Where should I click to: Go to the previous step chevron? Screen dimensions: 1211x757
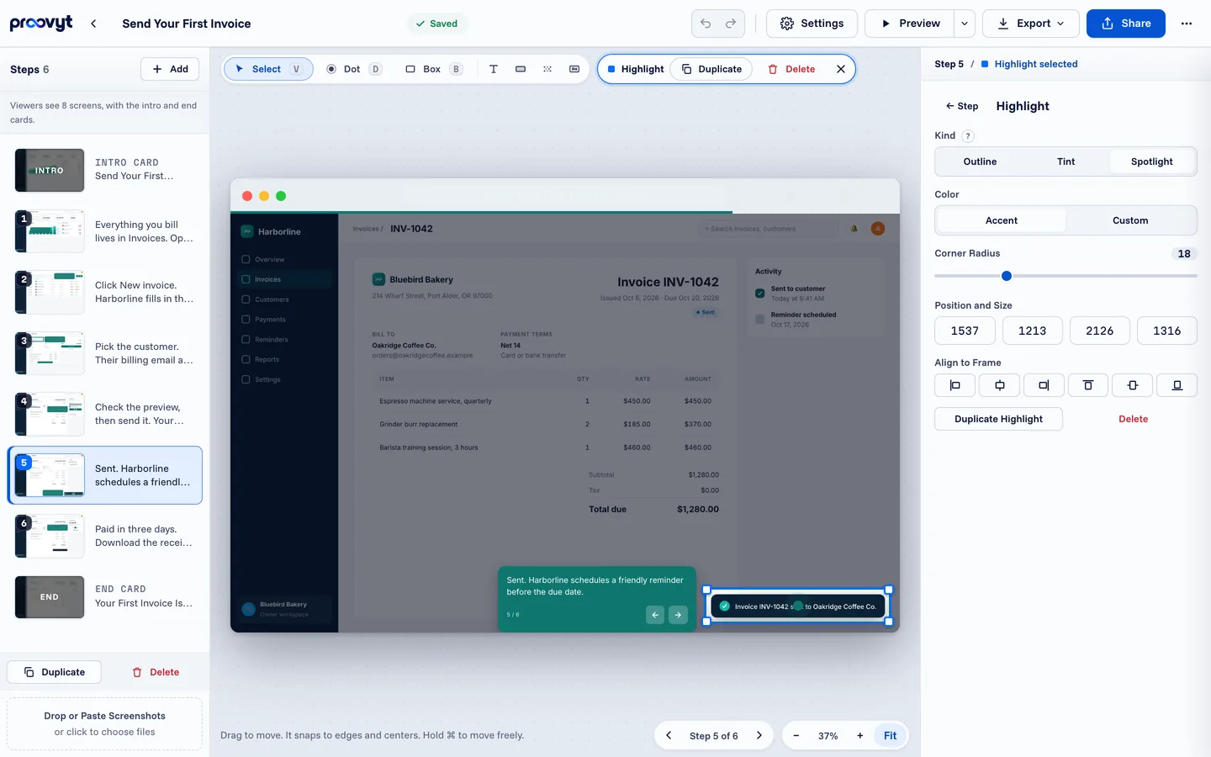point(669,736)
